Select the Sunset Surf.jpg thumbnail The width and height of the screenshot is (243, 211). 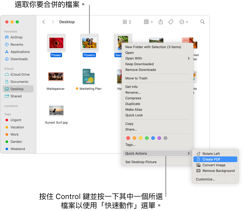pyautogui.click(x=56, y=110)
